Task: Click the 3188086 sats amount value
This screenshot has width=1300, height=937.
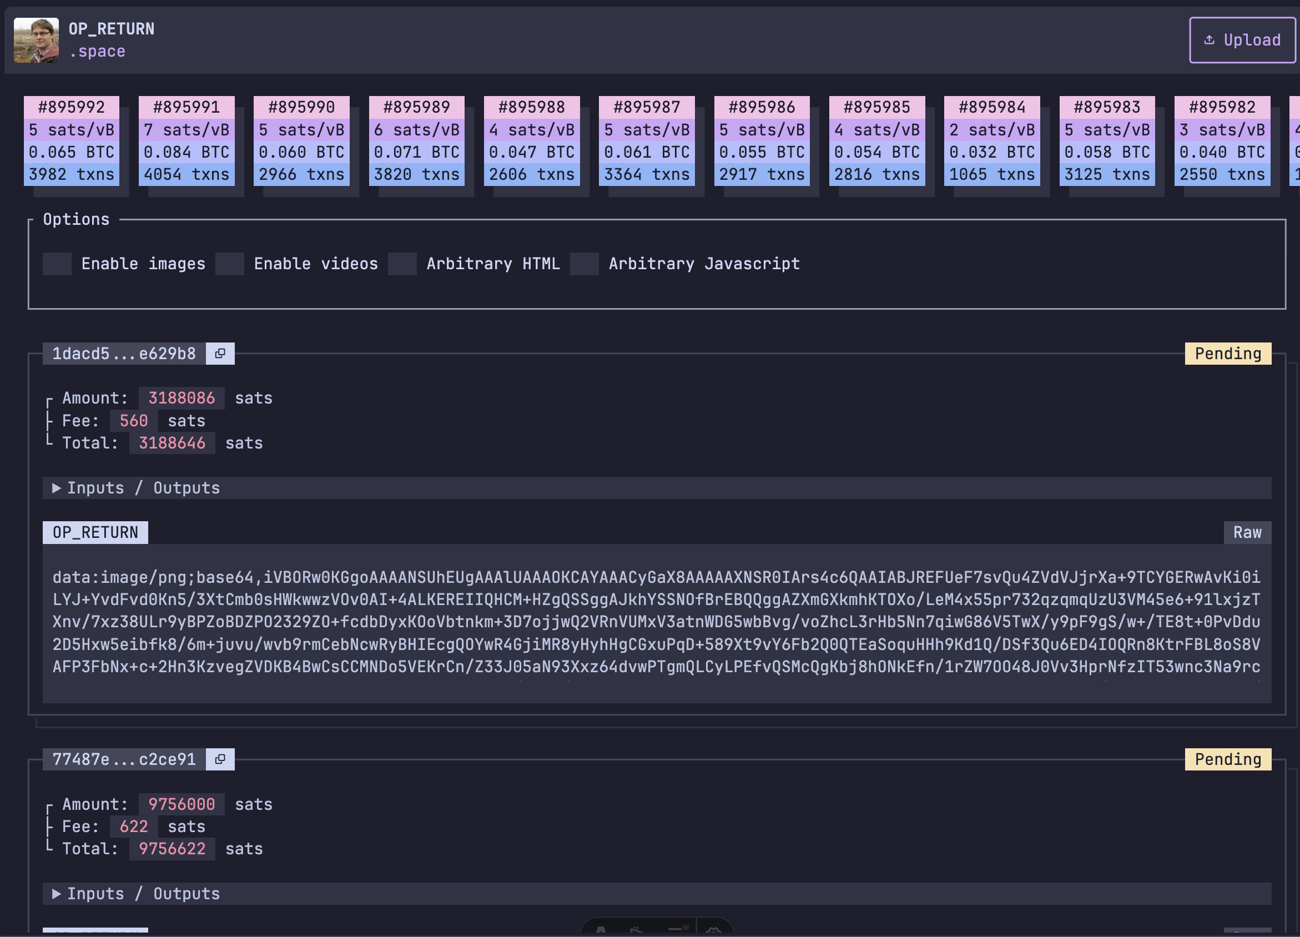Action: pyautogui.click(x=182, y=399)
